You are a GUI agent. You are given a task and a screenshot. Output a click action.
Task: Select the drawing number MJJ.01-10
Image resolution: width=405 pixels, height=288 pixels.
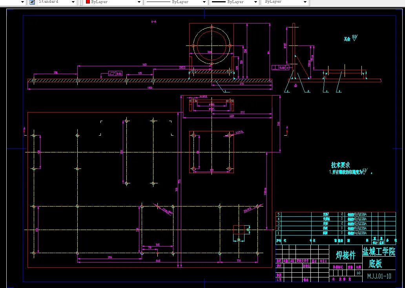coord(379,276)
